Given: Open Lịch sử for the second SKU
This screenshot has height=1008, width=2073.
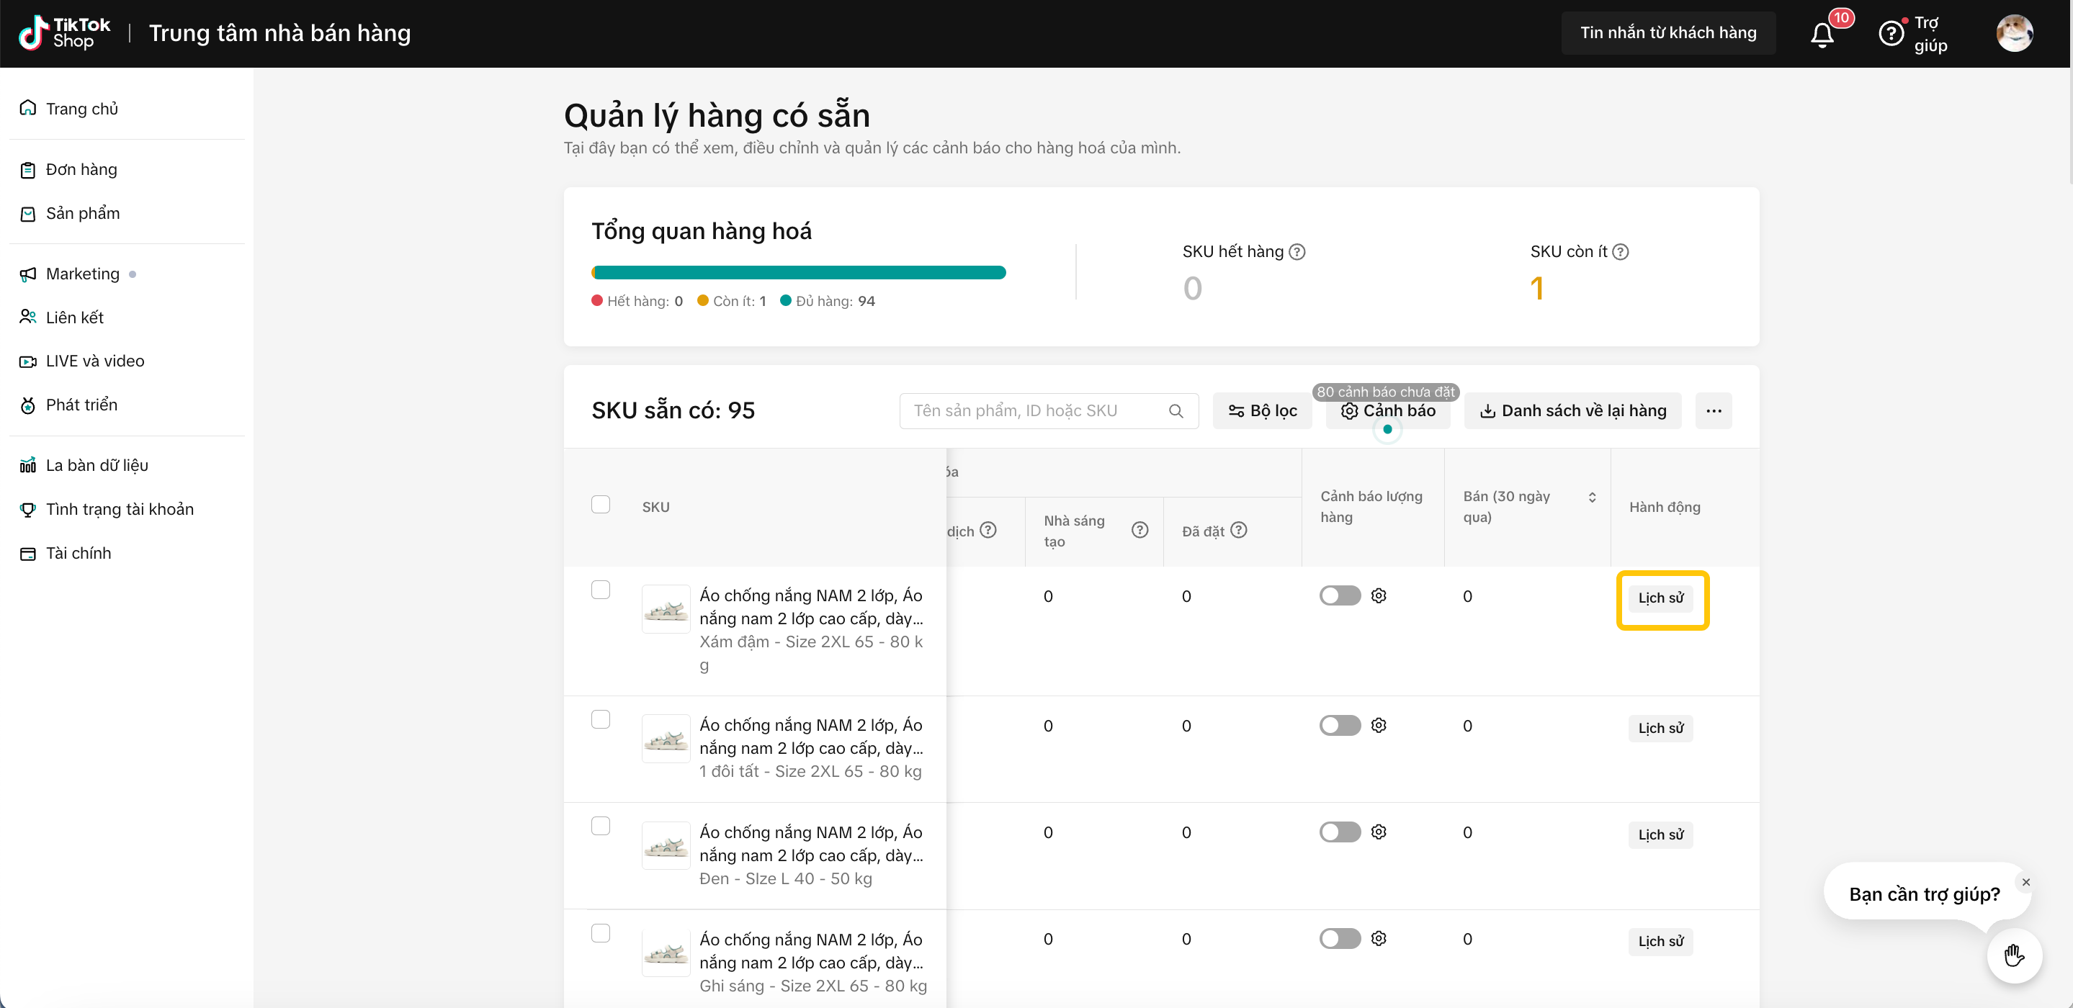Looking at the screenshot, I should tap(1660, 728).
